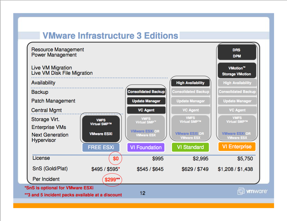Select the purple VI Foundation label

pyautogui.click(x=146, y=147)
